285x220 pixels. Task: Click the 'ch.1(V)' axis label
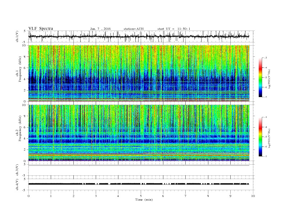tap(17, 36)
